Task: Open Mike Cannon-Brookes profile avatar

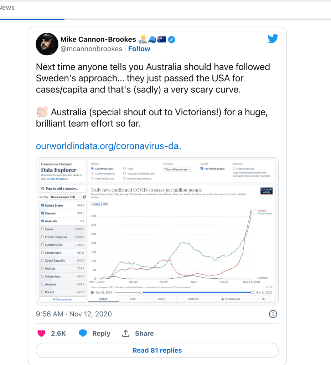Action: [47, 44]
